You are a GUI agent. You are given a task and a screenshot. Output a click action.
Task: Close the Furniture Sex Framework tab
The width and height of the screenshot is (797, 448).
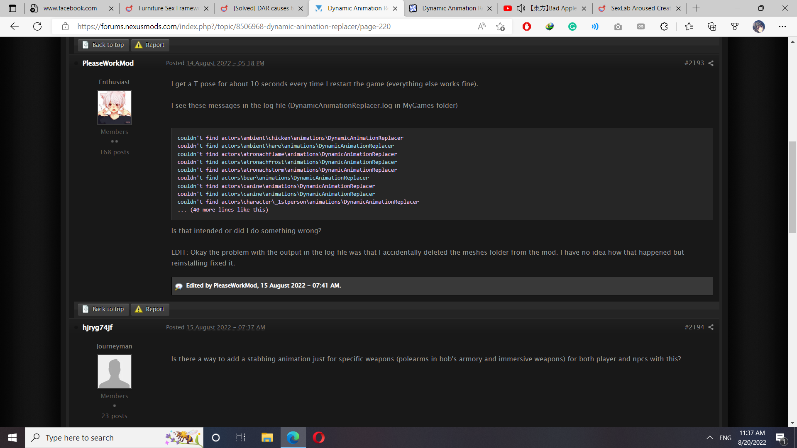coord(206,8)
